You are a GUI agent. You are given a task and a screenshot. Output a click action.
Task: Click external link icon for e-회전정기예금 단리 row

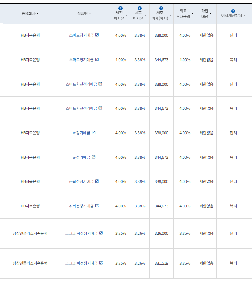tap(97, 181)
